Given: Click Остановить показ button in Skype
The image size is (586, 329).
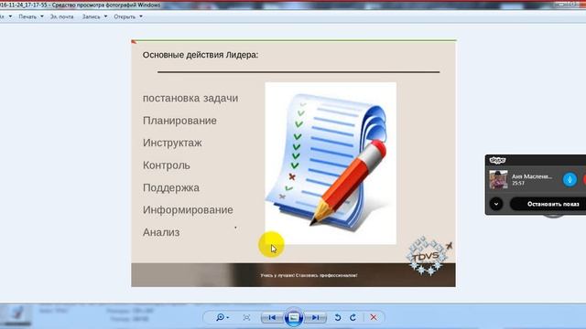Looking at the screenshot, I should 550,204.
